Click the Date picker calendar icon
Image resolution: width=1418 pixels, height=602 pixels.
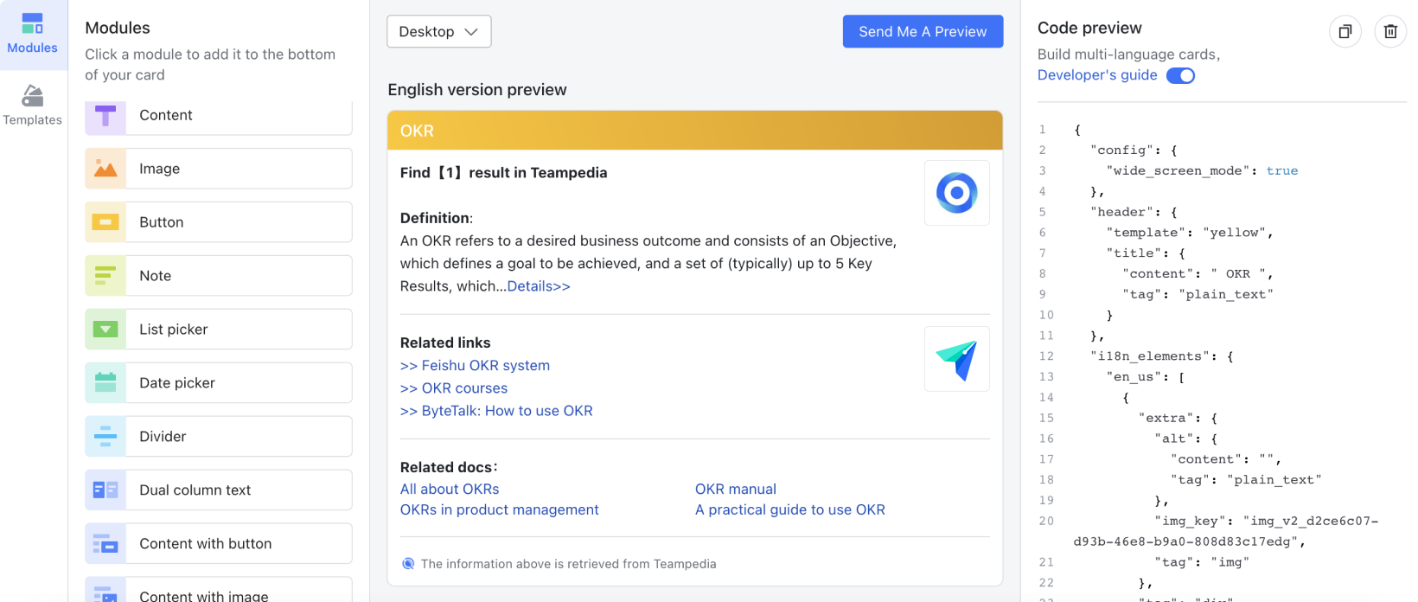[105, 383]
